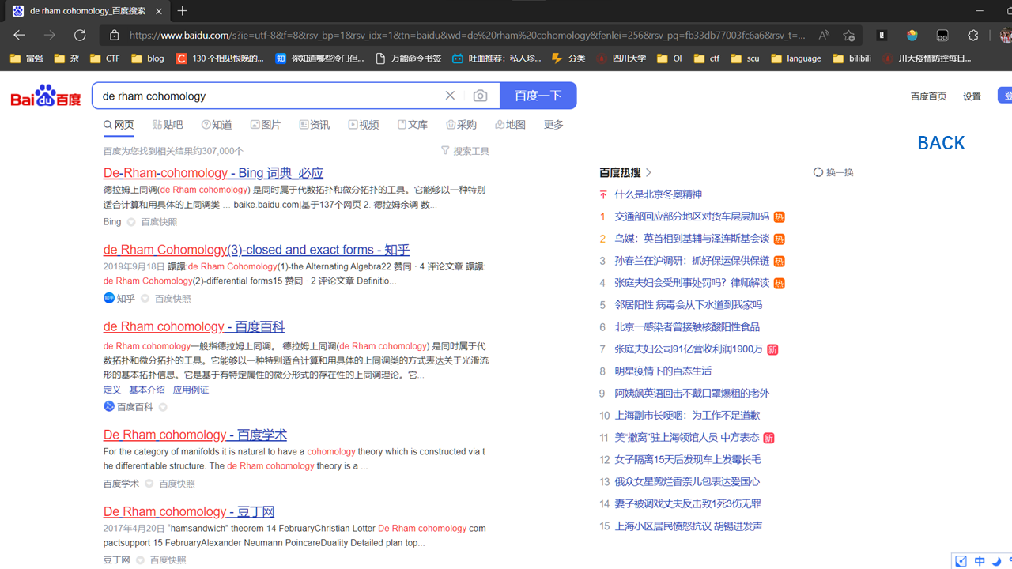Open a new browser tab
This screenshot has height=569, width=1012.
click(183, 11)
